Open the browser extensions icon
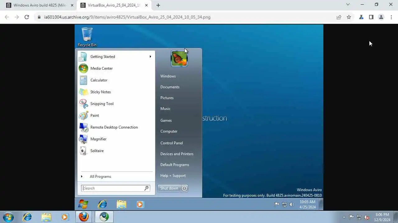398x223 pixels. tap(361, 17)
